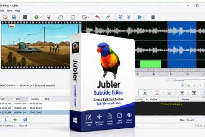Click the 4s mark on timeline ruler
Image resolution: width=205 pixels, height=137 pixels.
(154, 74)
